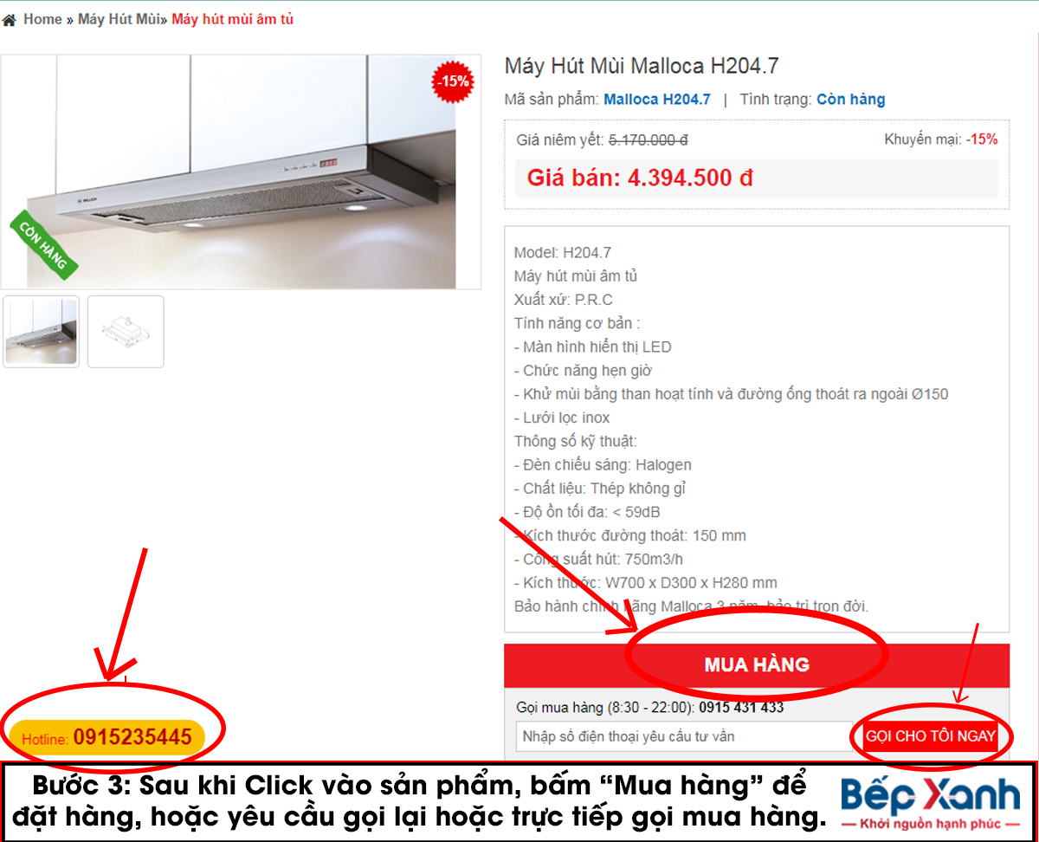Click the Mua Hàng button
Image resolution: width=1039 pixels, height=842 pixels.
pos(757,665)
